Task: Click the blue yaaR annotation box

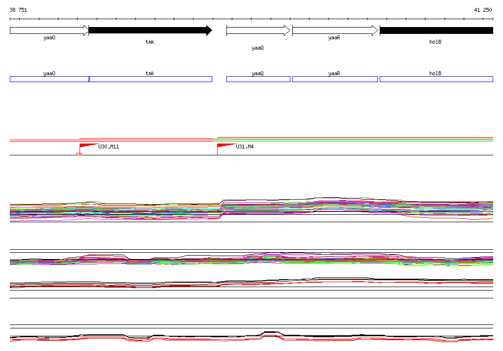Action: click(x=335, y=79)
